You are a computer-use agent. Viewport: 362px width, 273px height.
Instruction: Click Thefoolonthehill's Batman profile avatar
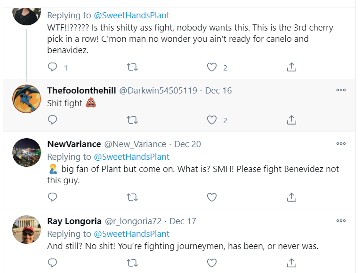(25, 99)
